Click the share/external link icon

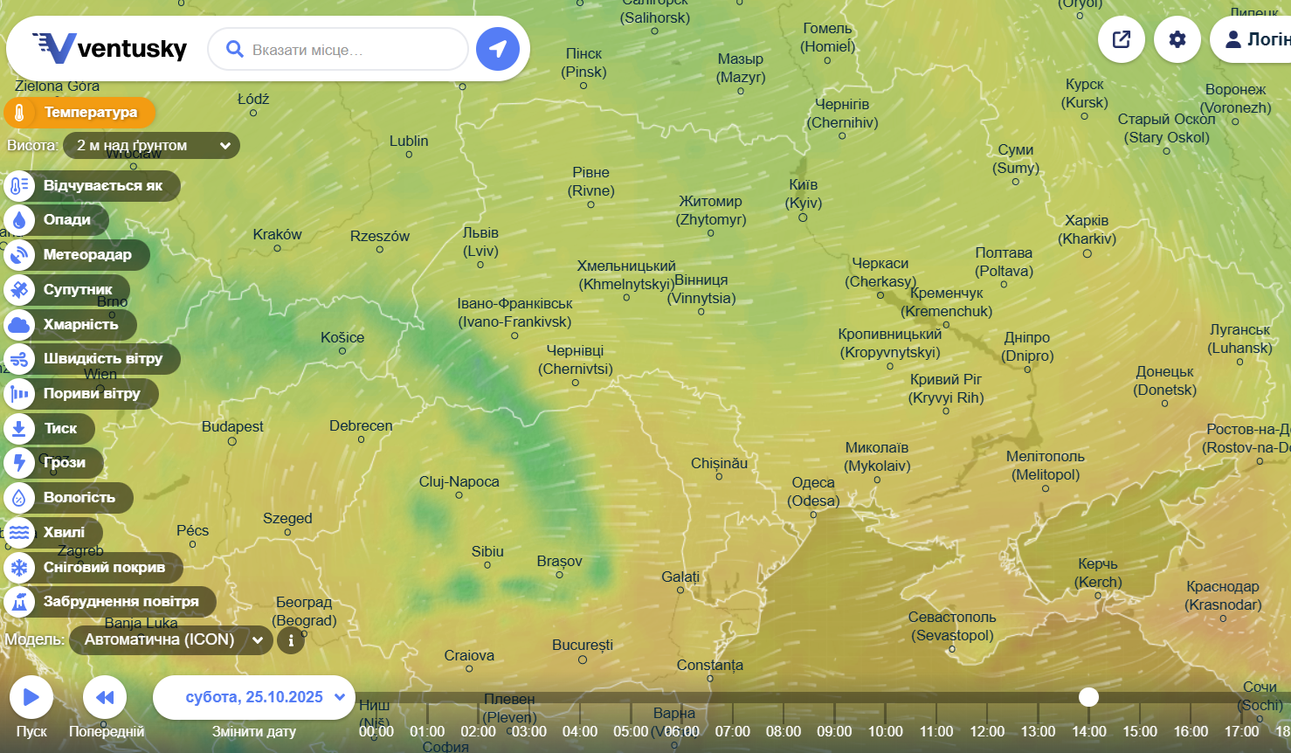[1122, 39]
